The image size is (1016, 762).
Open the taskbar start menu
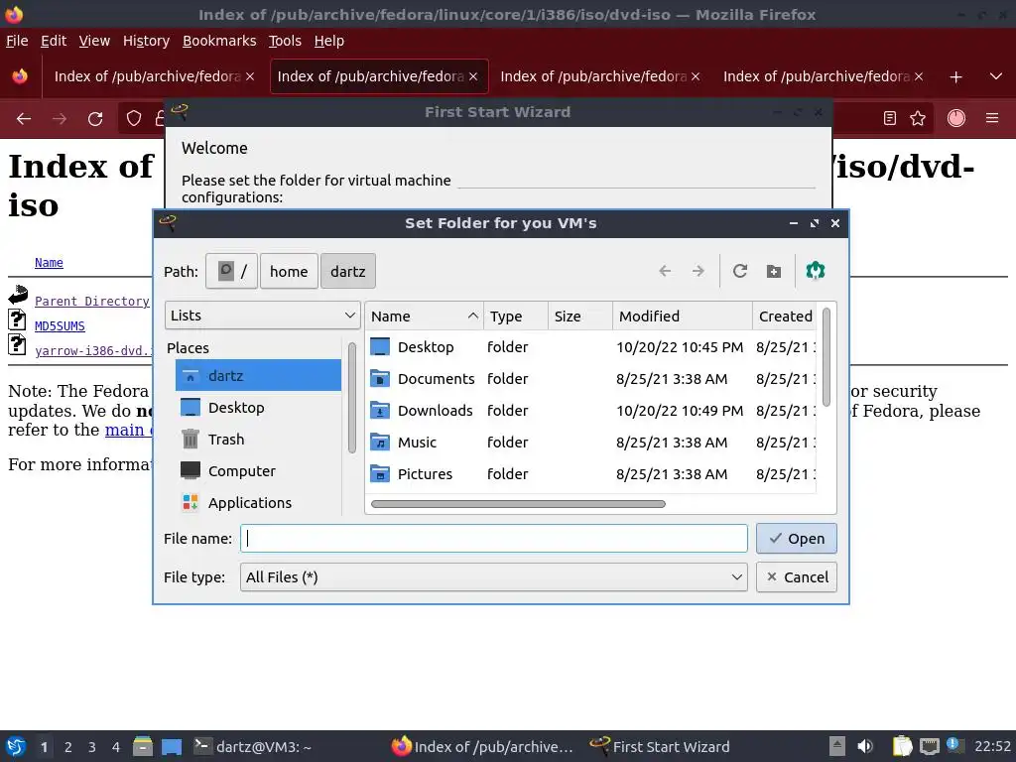(x=16, y=746)
